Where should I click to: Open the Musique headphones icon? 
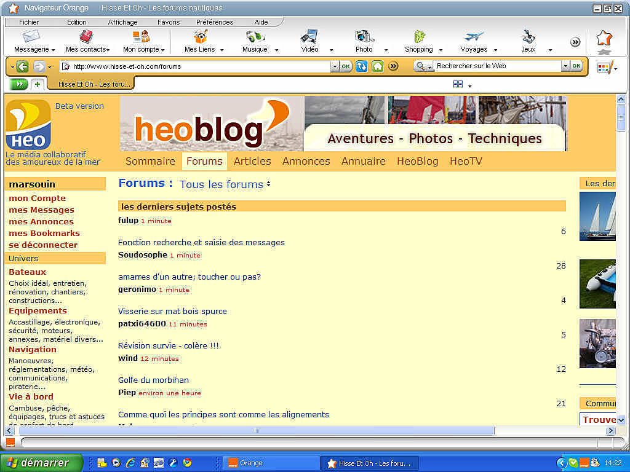pos(254,37)
